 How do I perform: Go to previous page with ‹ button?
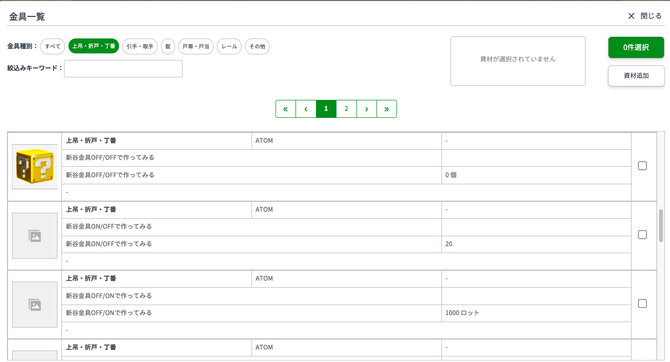click(306, 109)
